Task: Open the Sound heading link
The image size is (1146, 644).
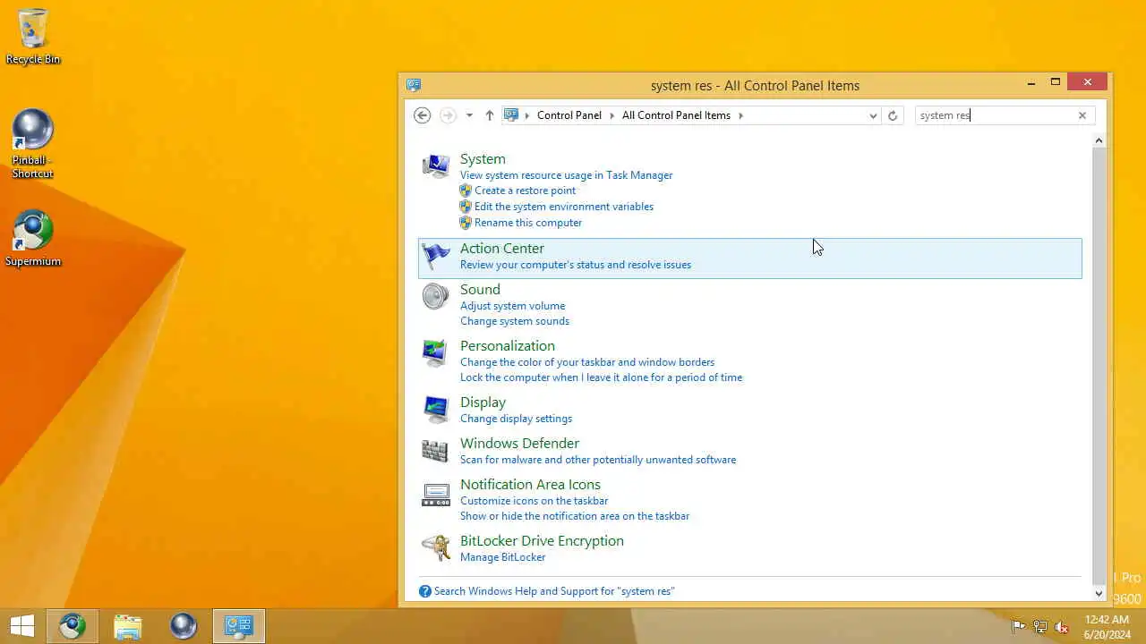Action: coord(480,289)
